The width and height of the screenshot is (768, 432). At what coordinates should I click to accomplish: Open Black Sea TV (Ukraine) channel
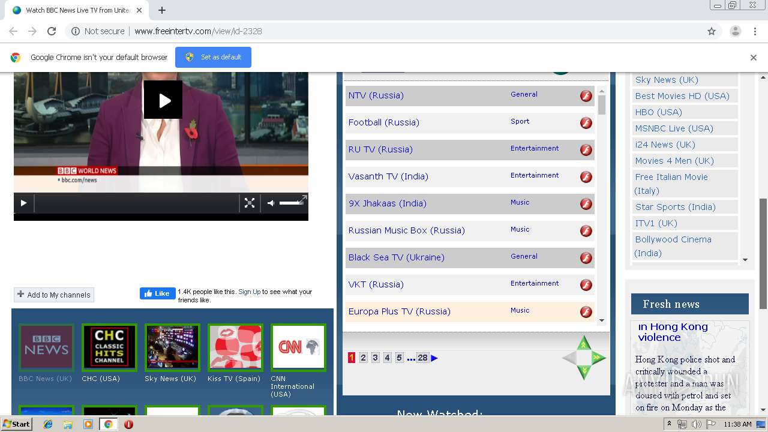[x=396, y=257]
